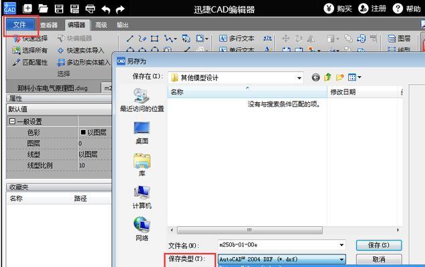Open 最近访问的位置 recent places
The height and width of the screenshot is (267, 425).
[x=142, y=100]
